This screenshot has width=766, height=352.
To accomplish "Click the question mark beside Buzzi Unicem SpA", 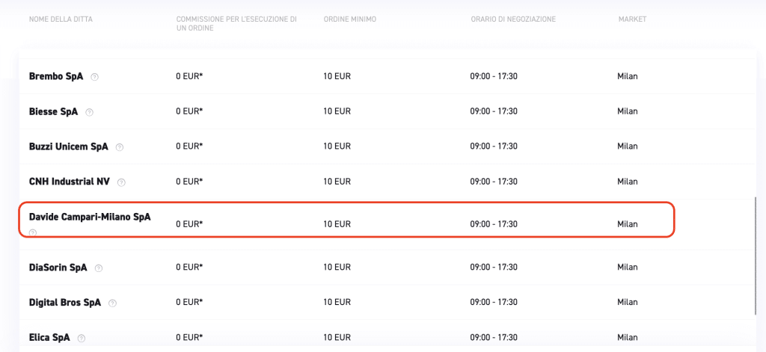I will [120, 147].
